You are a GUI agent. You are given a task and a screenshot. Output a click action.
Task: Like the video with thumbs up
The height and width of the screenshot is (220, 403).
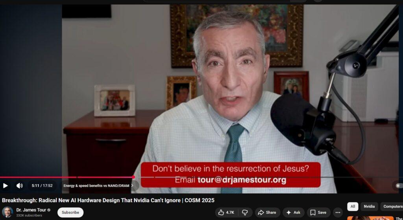pos(226,213)
